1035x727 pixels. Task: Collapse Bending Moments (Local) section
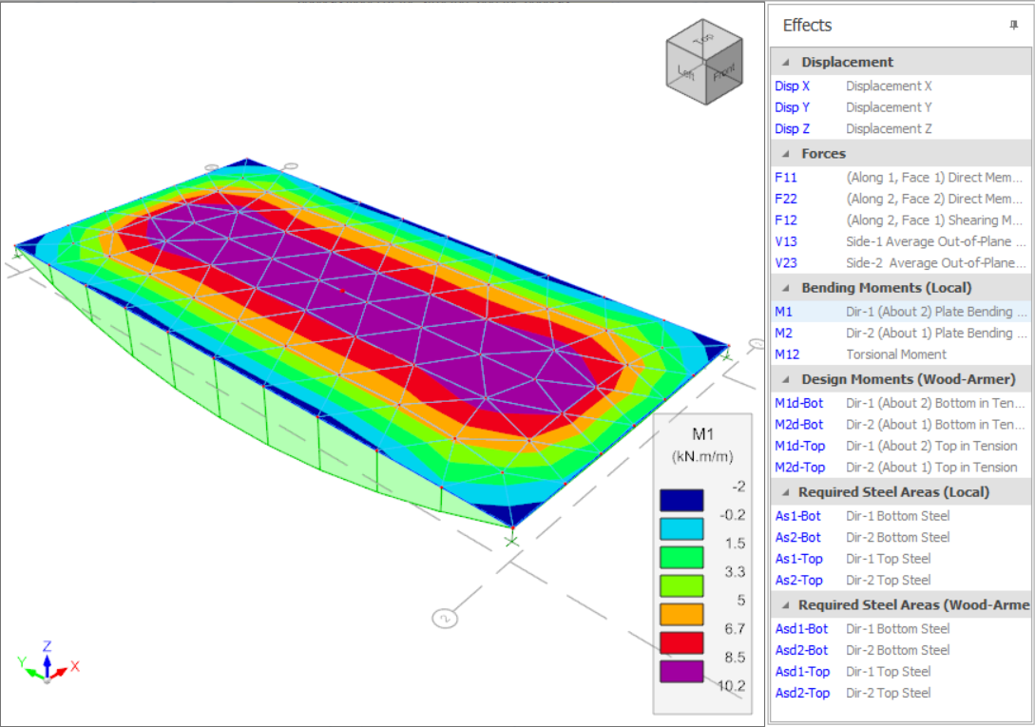tap(786, 287)
